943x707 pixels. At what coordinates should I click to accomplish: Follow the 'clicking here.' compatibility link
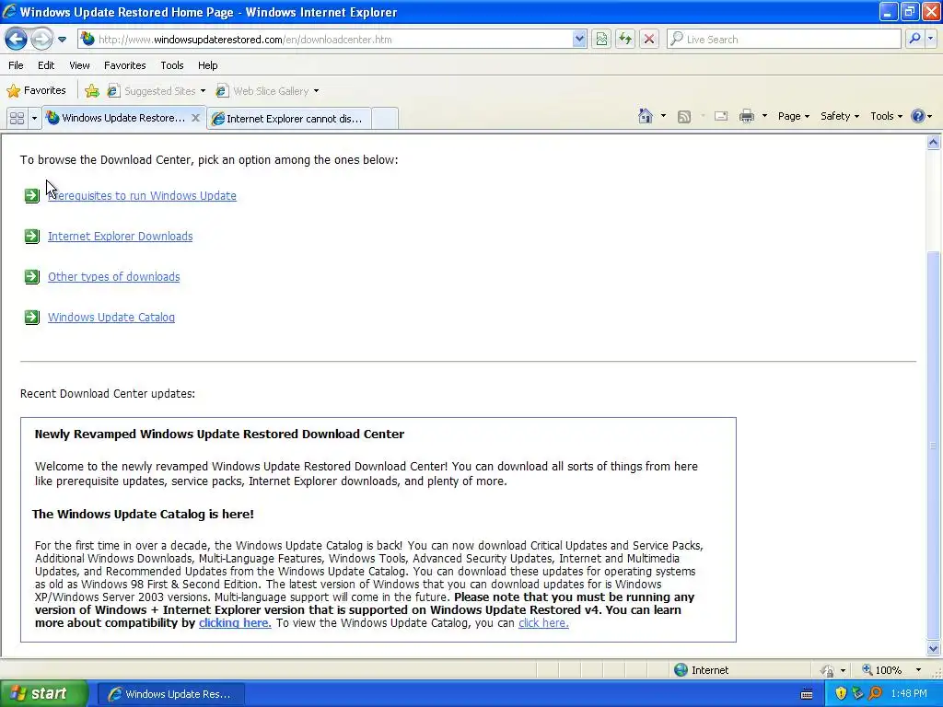(235, 623)
